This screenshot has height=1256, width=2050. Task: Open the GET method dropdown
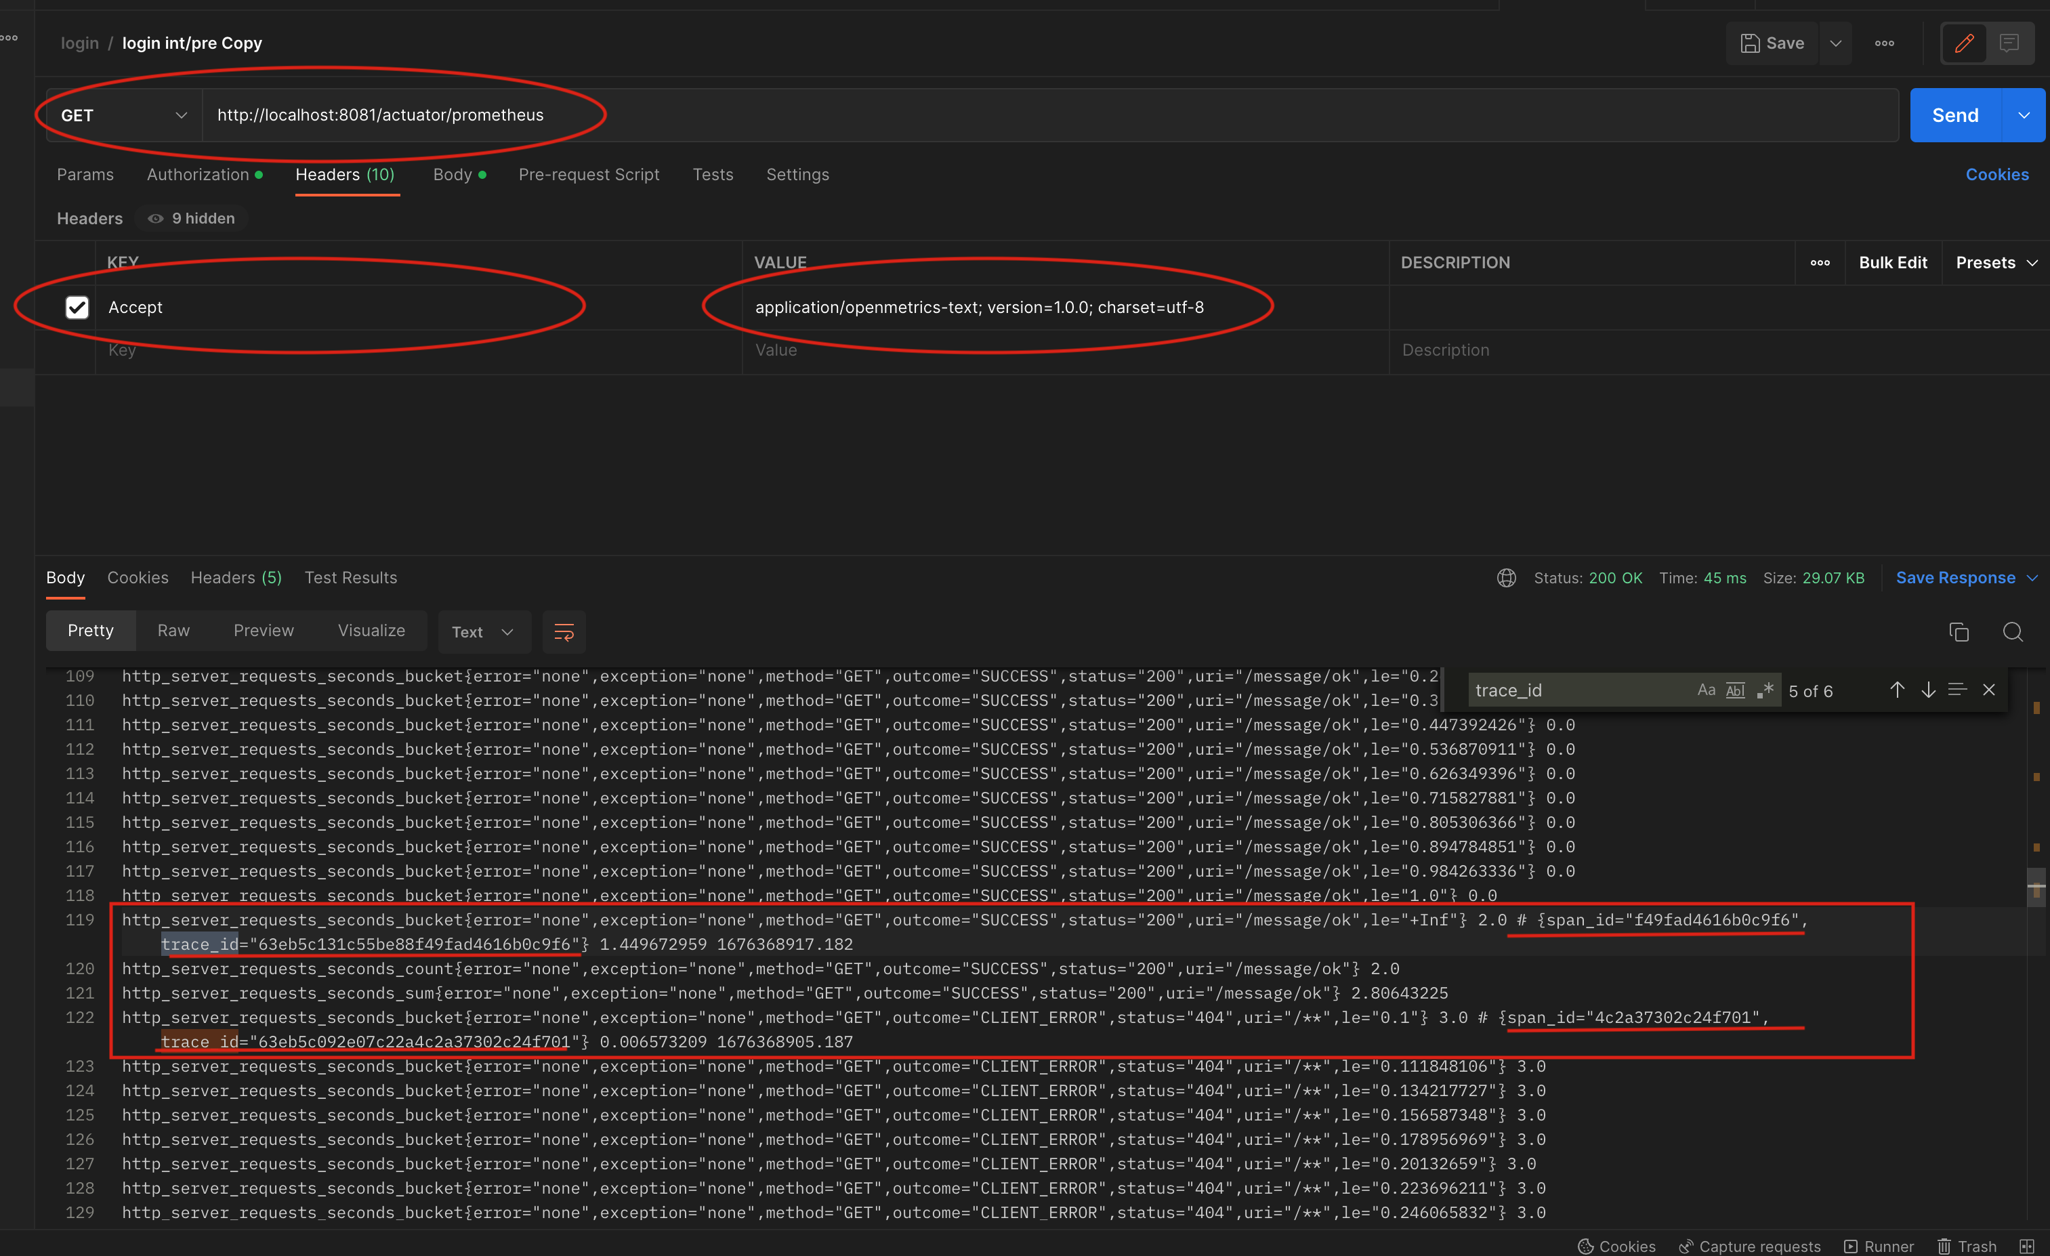tap(124, 116)
